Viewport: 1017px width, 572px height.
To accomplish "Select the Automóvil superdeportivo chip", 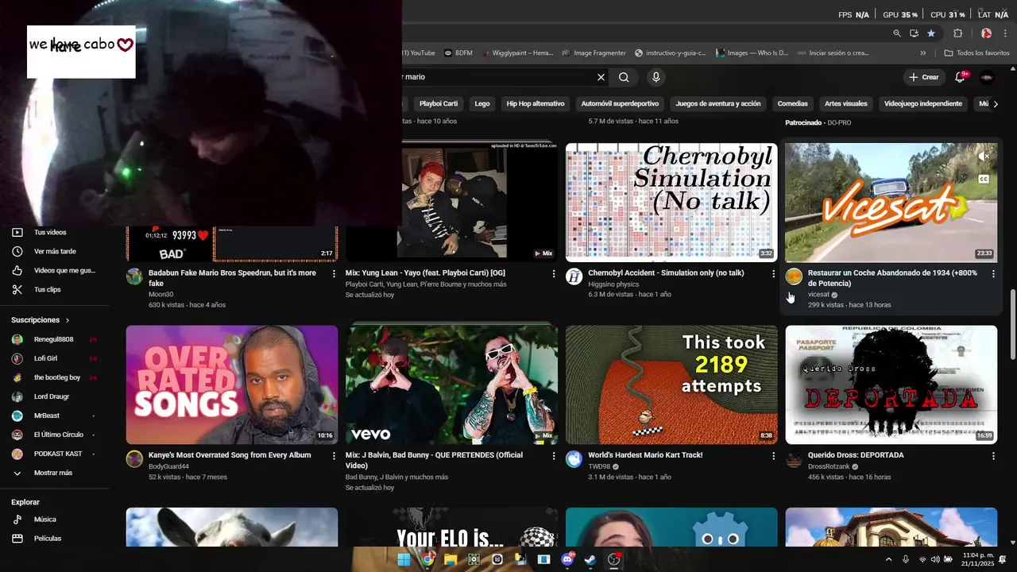I will [x=620, y=103].
